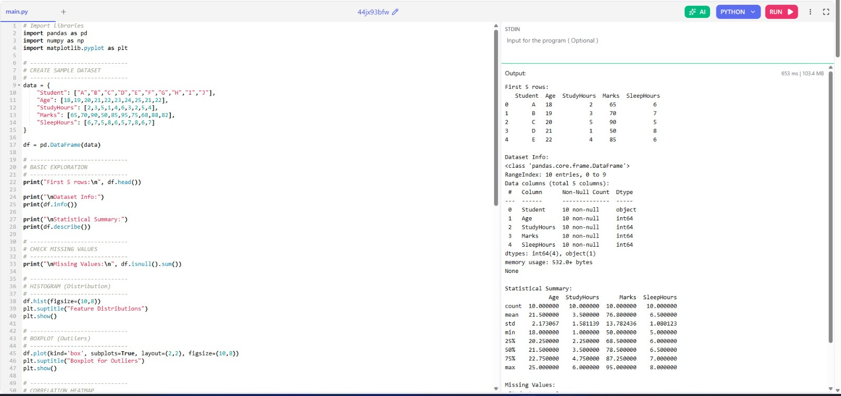
Task: Add a new file tab with plus icon
Action: click(x=63, y=12)
